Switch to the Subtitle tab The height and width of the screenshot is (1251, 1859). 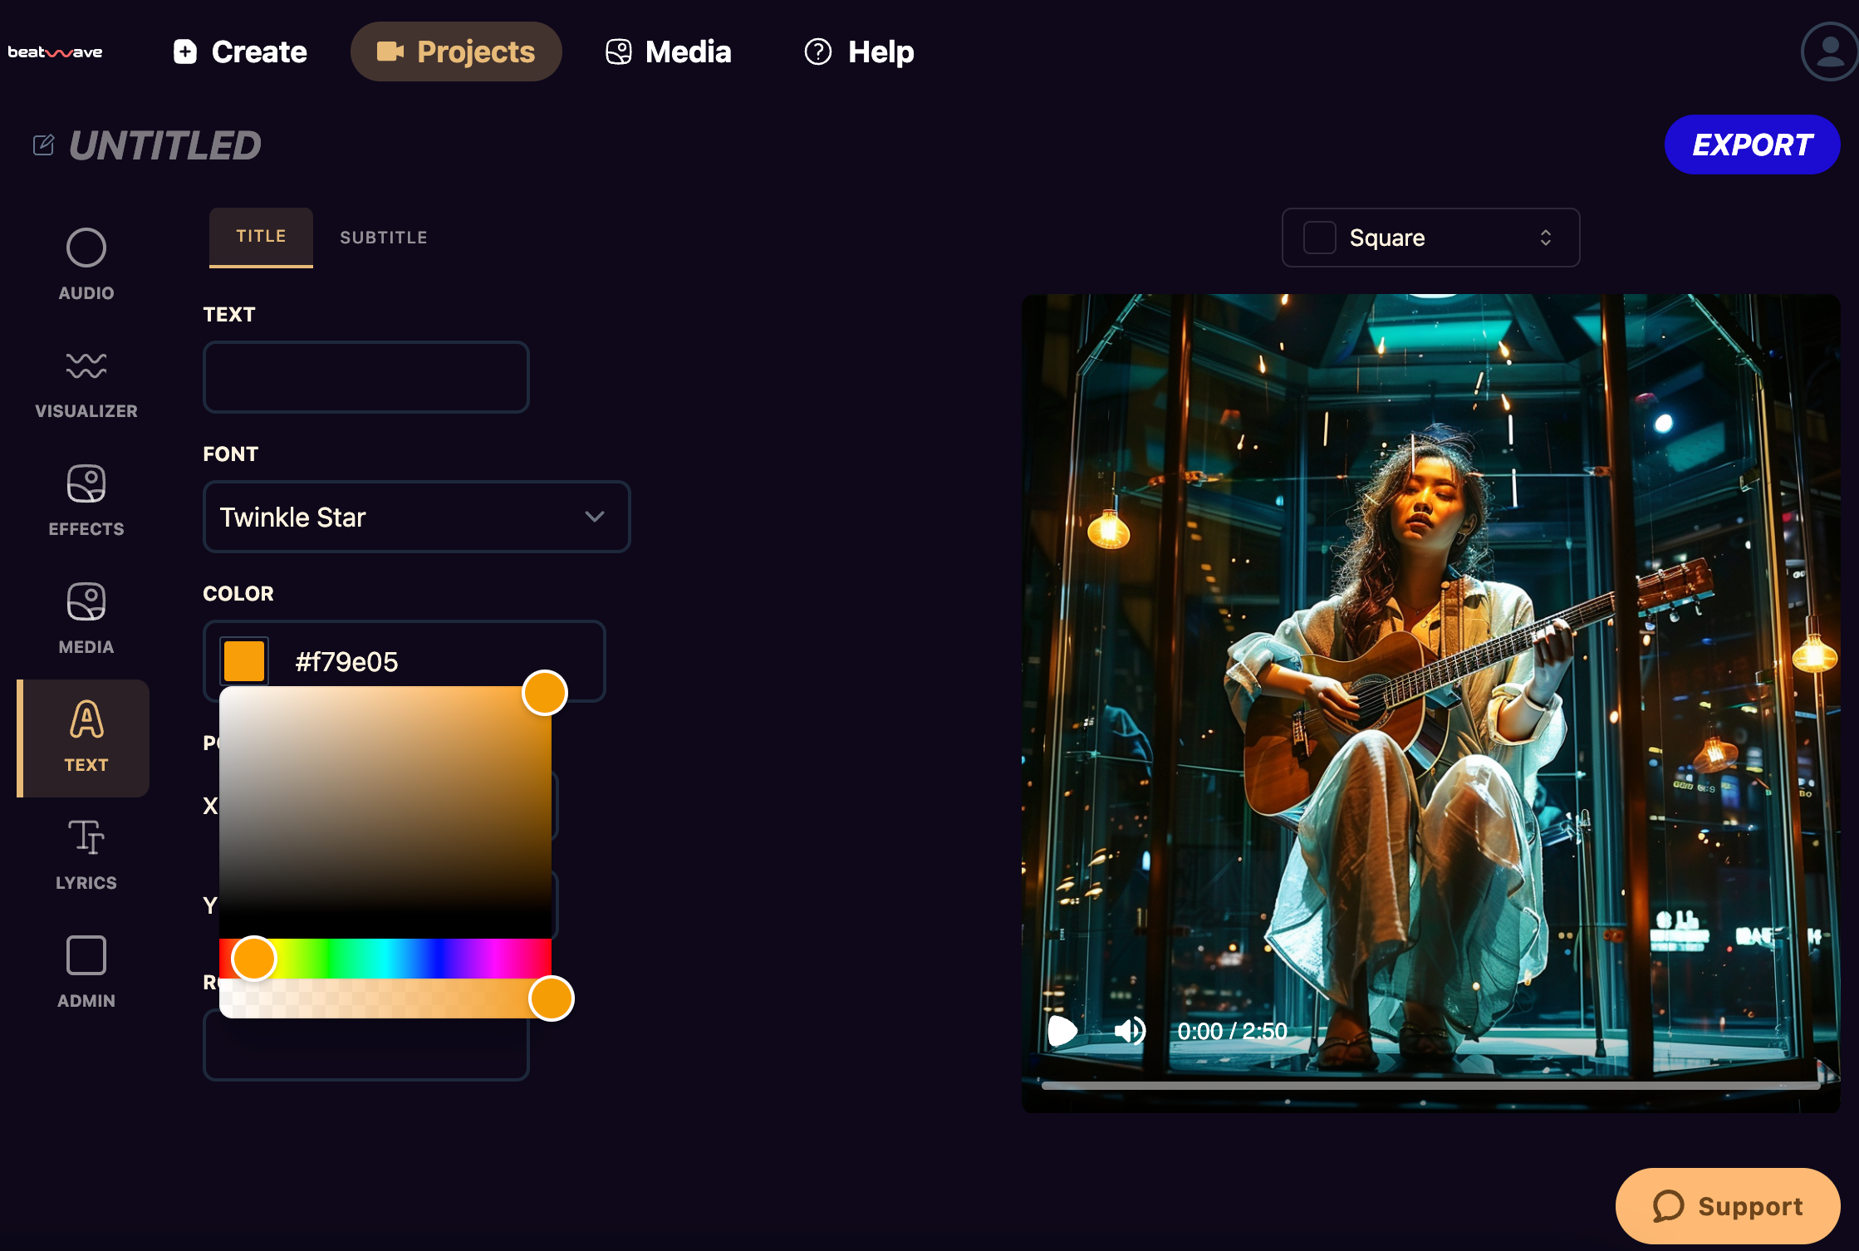pyautogui.click(x=383, y=237)
